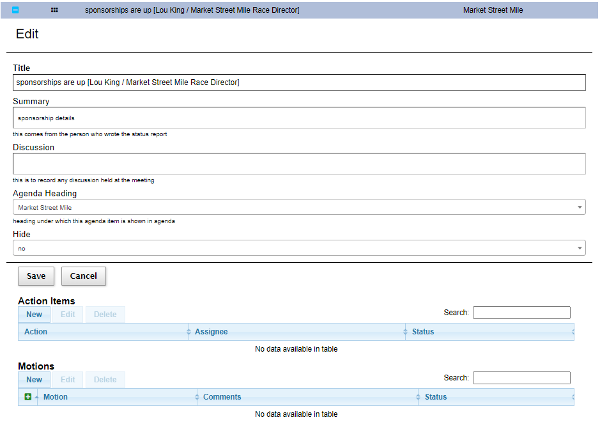
Task: Open the Agenda Heading dropdown
Action: [x=299, y=207]
